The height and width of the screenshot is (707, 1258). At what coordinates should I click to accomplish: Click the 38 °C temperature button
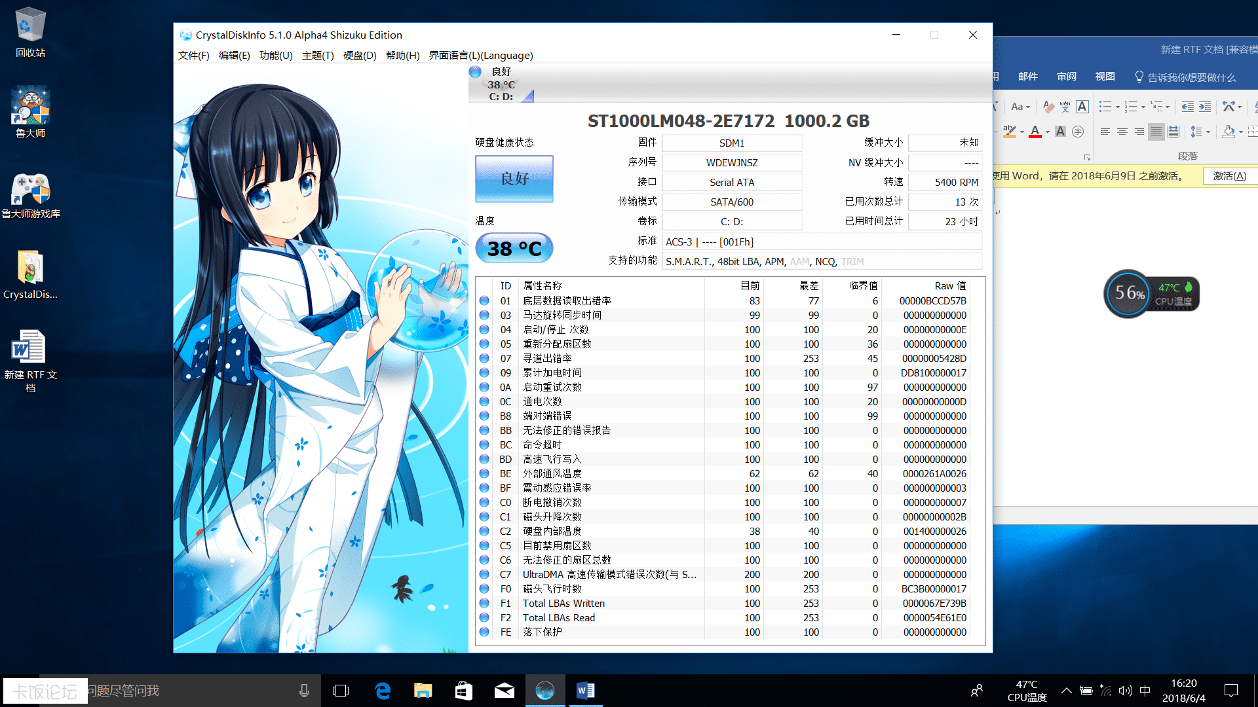tap(514, 249)
